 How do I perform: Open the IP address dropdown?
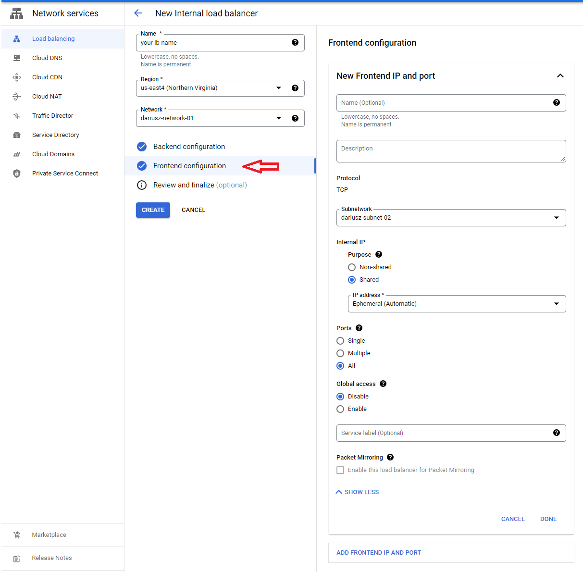tap(457, 304)
